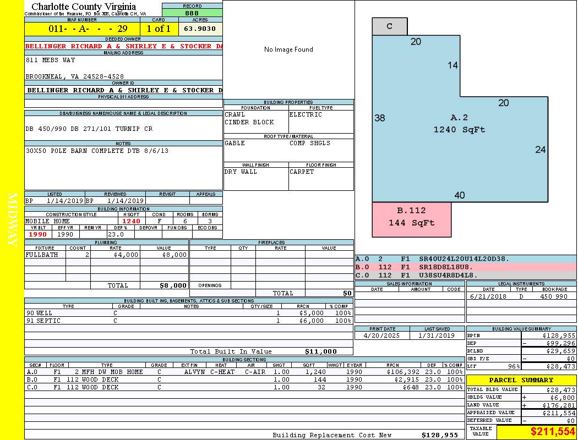Screen dimensions: 578x440
Task: Click the 'No Image Found' photo placeholder
Action: coord(288,50)
